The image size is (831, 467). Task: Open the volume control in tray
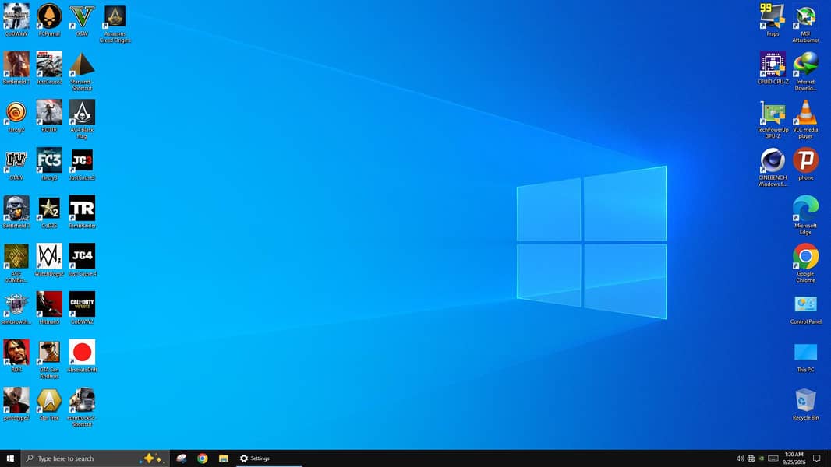[x=741, y=458]
